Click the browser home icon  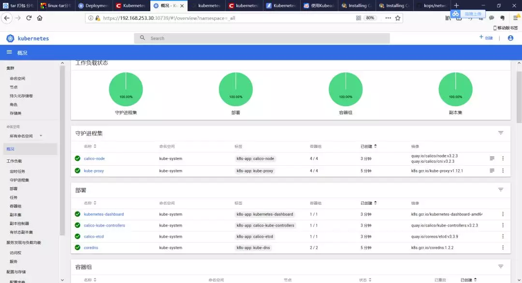coord(40,18)
